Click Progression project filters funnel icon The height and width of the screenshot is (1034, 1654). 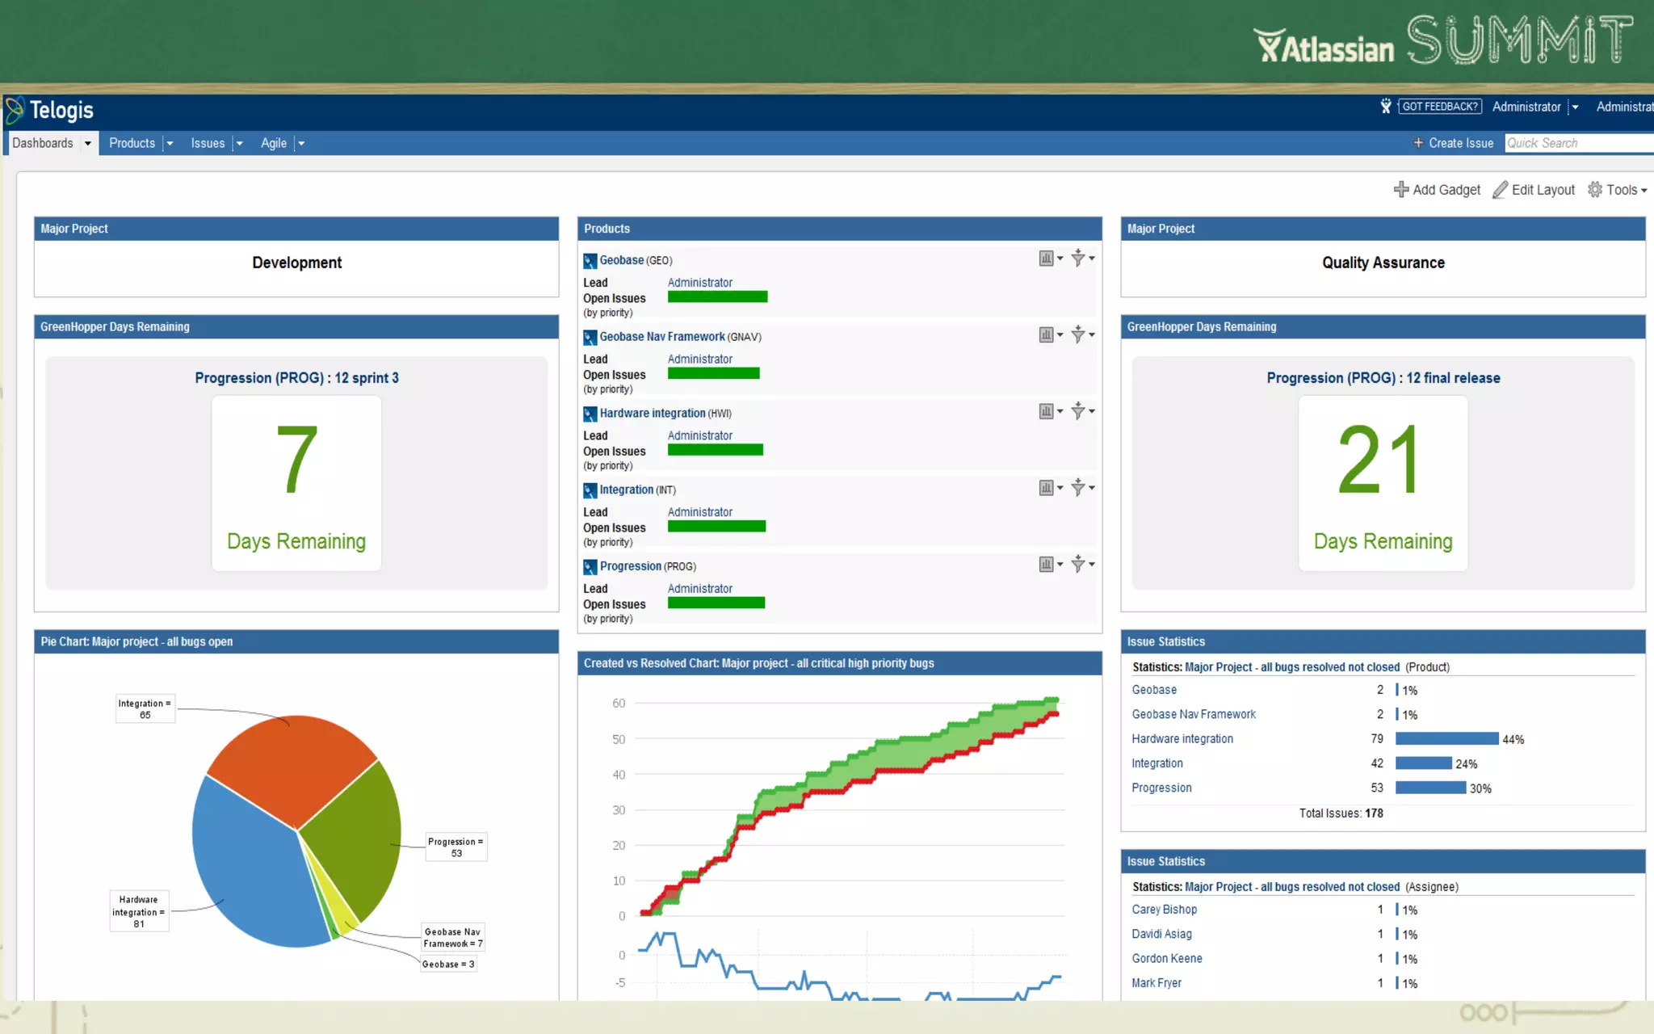(1078, 564)
